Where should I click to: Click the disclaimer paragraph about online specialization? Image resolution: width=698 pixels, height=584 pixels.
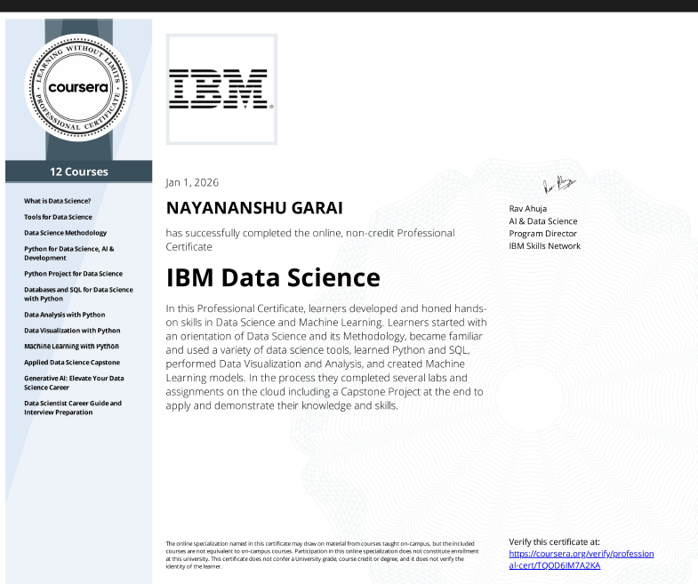pyautogui.click(x=322, y=555)
